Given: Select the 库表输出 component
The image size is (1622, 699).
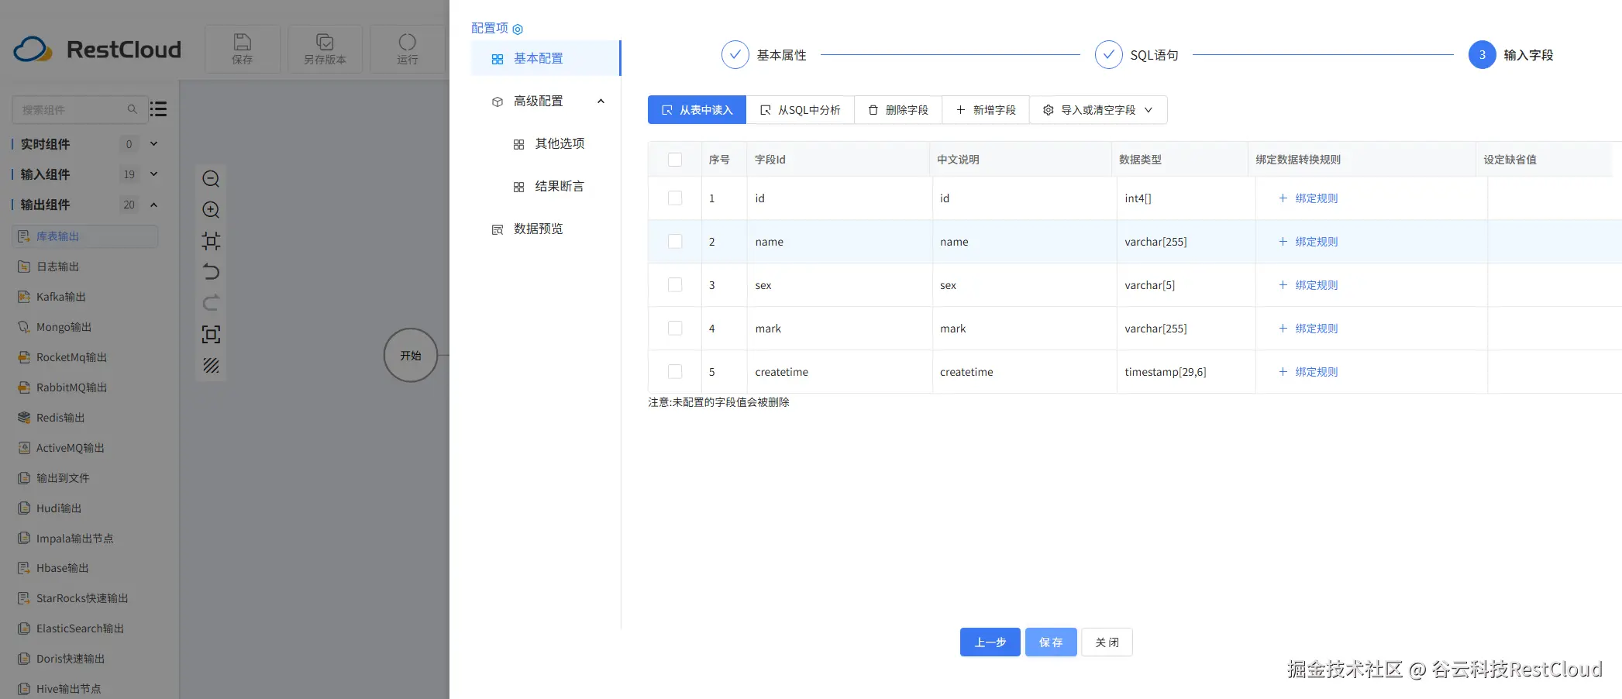Looking at the screenshot, I should pos(85,236).
